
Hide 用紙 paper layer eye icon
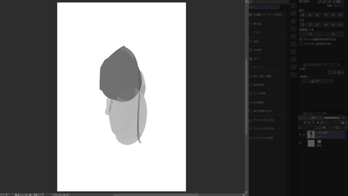point(300,143)
